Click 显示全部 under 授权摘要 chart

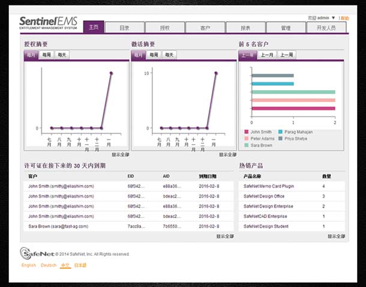click(x=121, y=154)
